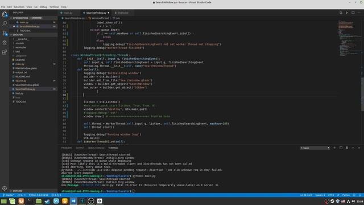This screenshot has height=205, width=364.
Task: Switch to main.py editor tab
Action: (69, 13)
